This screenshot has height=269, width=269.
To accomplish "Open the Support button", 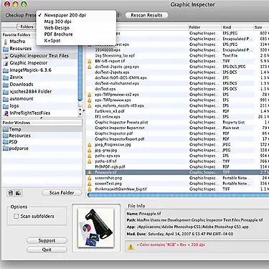I will tap(47, 241).
